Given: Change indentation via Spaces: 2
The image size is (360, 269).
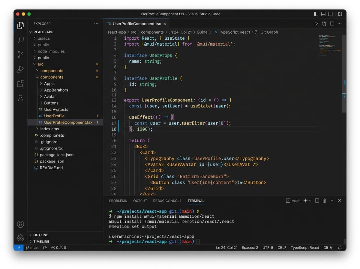Looking at the screenshot, I should point(250,248).
